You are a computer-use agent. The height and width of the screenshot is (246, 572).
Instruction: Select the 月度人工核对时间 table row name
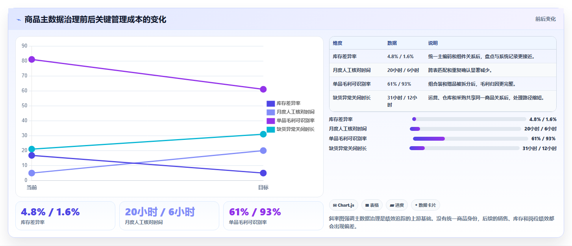pos(352,70)
